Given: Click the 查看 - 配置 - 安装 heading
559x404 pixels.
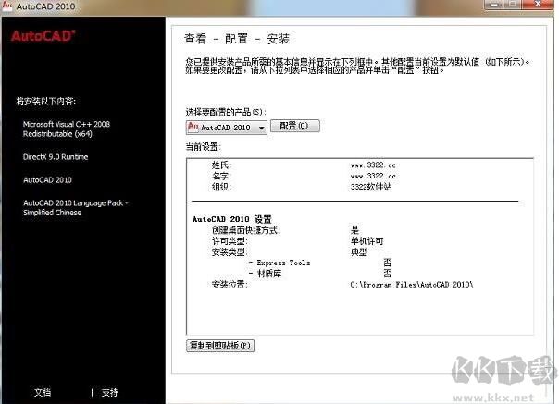Looking at the screenshot, I should 237,39.
